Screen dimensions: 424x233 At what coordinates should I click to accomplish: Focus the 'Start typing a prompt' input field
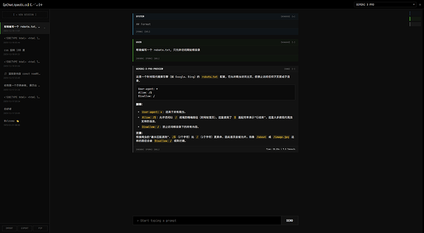click(x=207, y=221)
